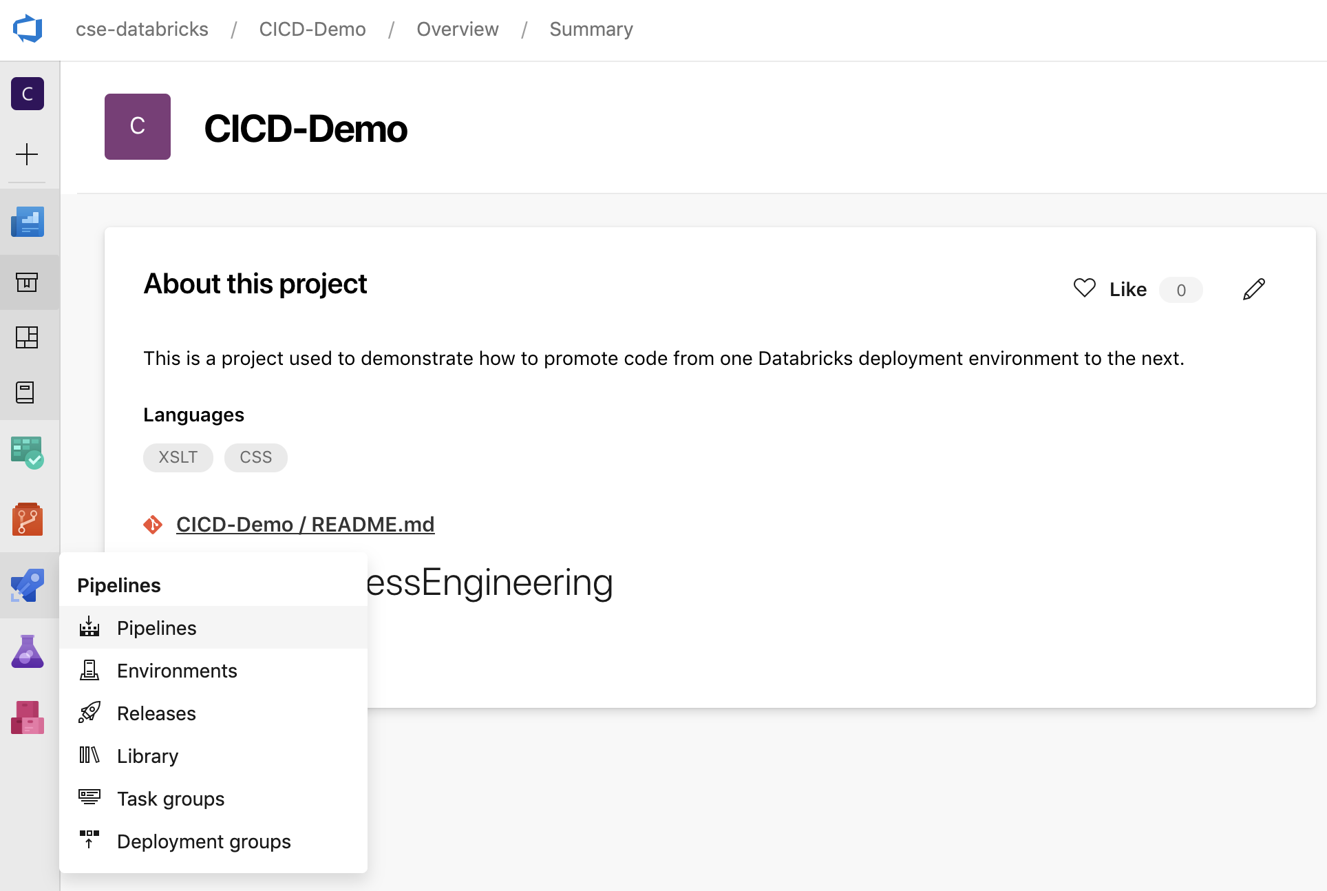Open CICD-Demo / README.md link
Viewport: 1327px width, 891px height.
tap(304, 524)
